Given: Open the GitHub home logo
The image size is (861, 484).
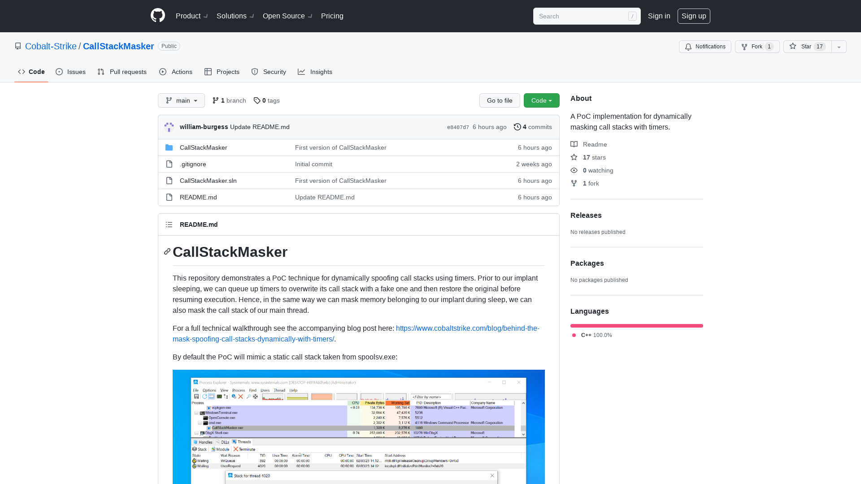Looking at the screenshot, I should [158, 16].
